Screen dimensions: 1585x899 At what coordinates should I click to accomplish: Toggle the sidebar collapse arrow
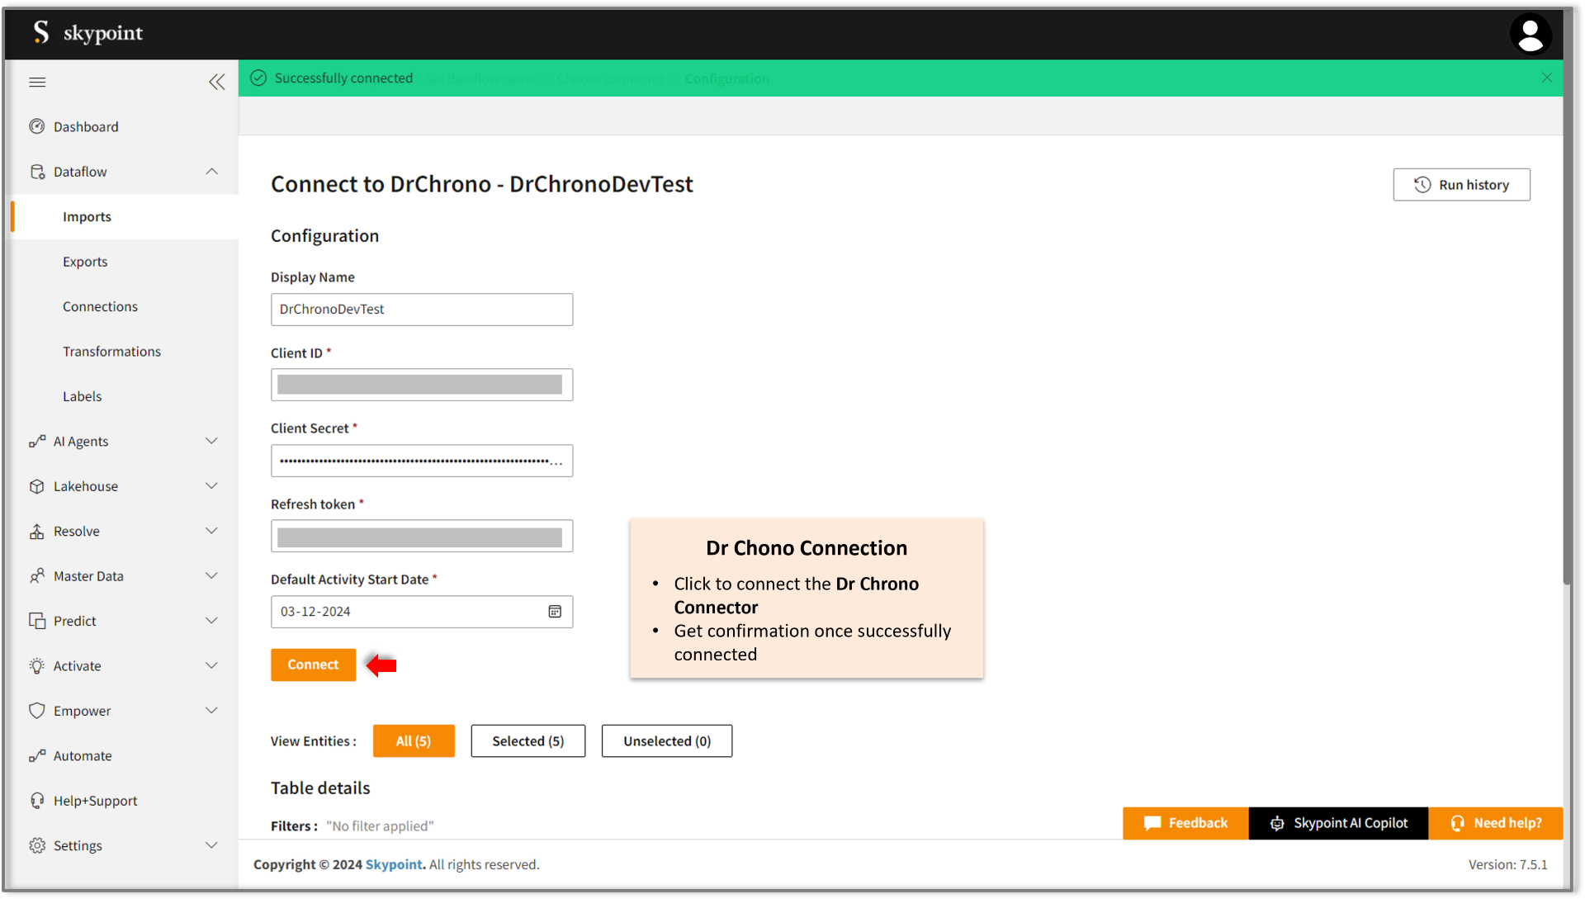click(x=216, y=82)
